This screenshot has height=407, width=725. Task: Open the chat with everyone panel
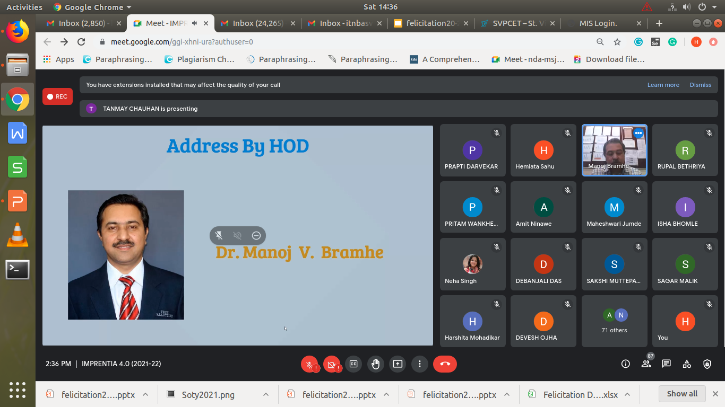[x=667, y=364]
